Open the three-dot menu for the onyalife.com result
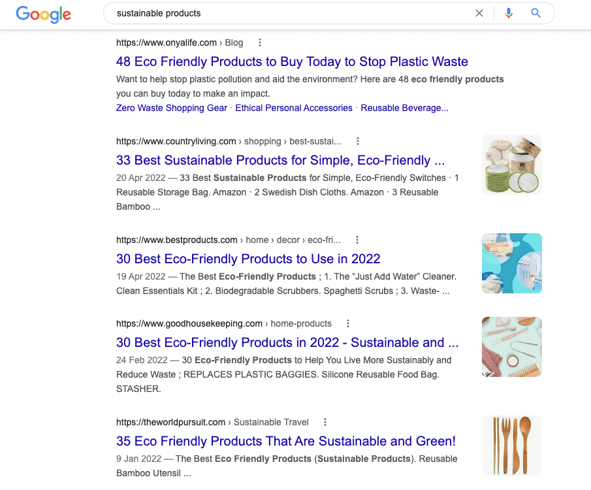 (259, 42)
